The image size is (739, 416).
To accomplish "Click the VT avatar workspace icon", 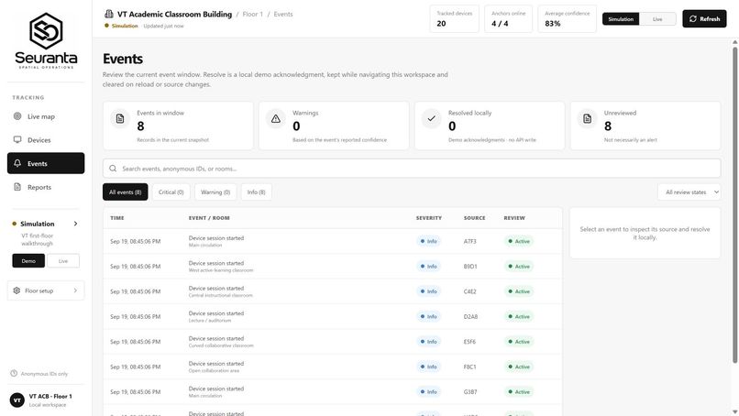I will point(17,400).
